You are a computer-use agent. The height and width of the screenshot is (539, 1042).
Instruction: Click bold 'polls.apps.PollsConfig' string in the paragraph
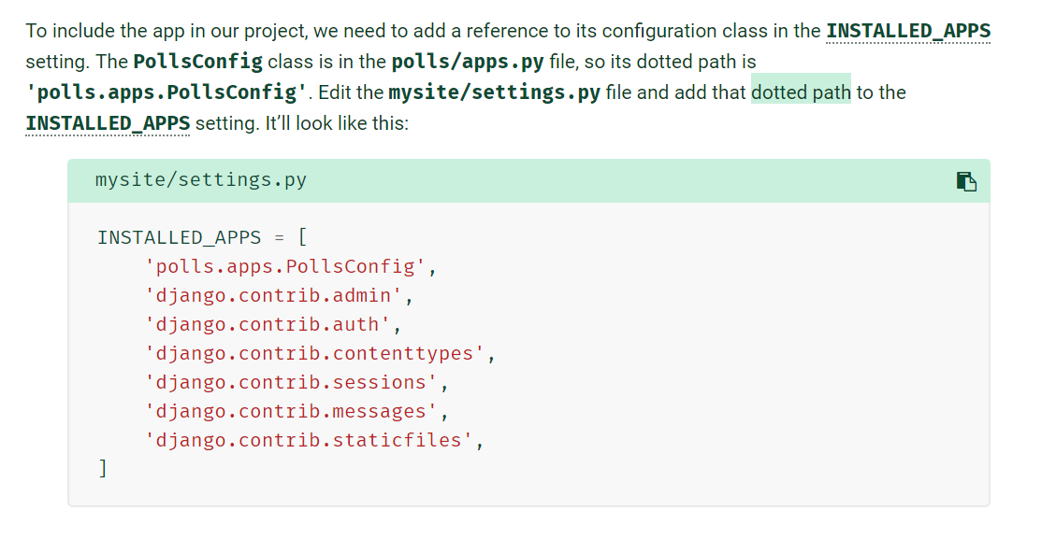pyautogui.click(x=166, y=92)
